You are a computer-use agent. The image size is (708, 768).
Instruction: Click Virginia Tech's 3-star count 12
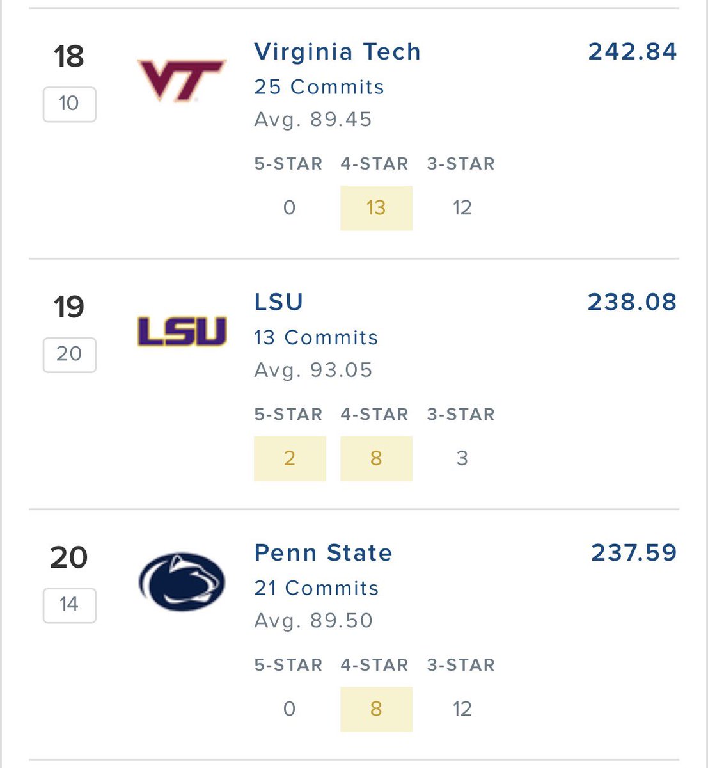click(462, 208)
